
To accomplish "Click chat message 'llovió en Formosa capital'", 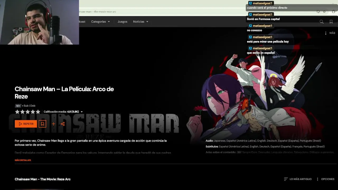I will 263,19.
